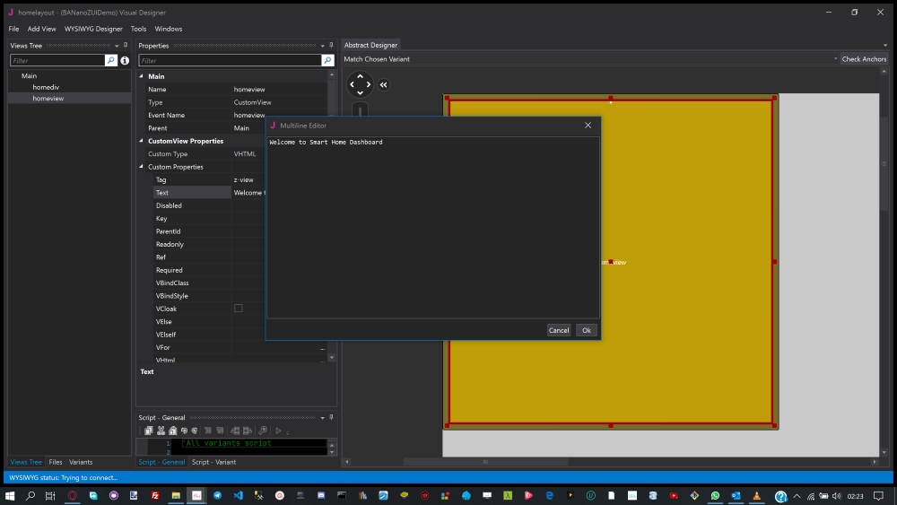This screenshot has height=505, width=897.
Task: Open the Script - General panel dropdown arrow
Action: (x=322, y=418)
